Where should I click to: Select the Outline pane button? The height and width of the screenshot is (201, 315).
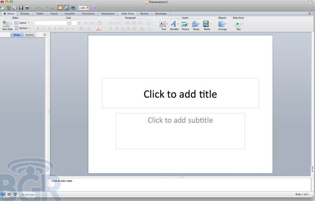pyautogui.click(x=30, y=35)
